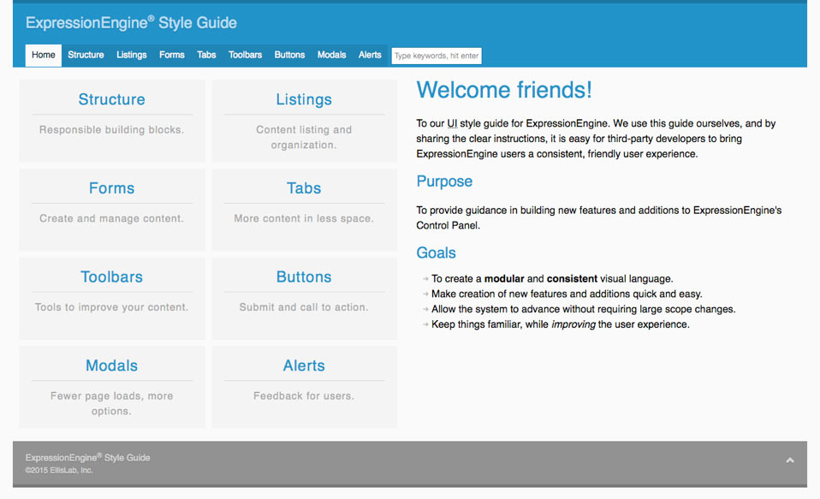Screen dimensions: 820x499
Task: Visit the Alerts card heading link
Action: pos(304,365)
